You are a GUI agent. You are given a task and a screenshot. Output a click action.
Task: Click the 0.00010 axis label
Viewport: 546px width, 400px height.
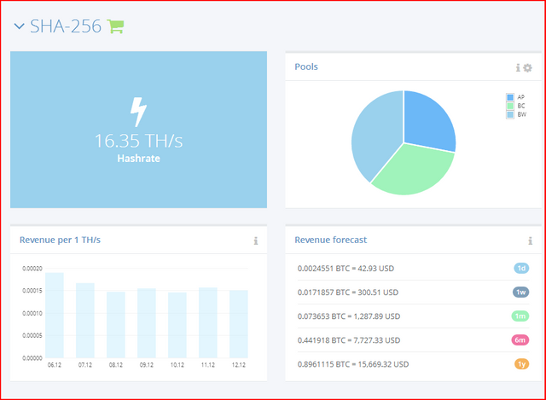pos(32,313)
